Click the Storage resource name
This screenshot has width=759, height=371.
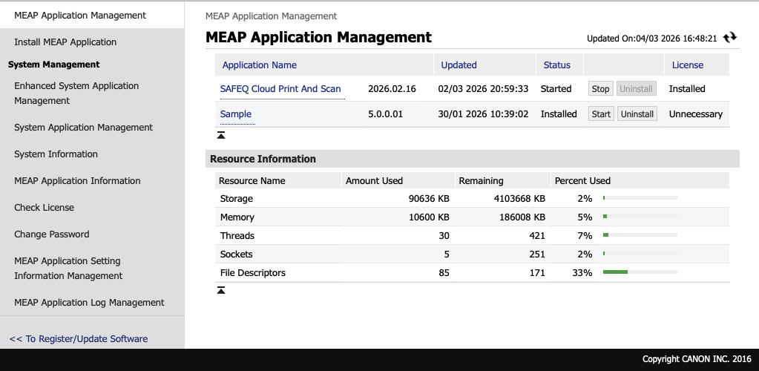pos(236,199)
